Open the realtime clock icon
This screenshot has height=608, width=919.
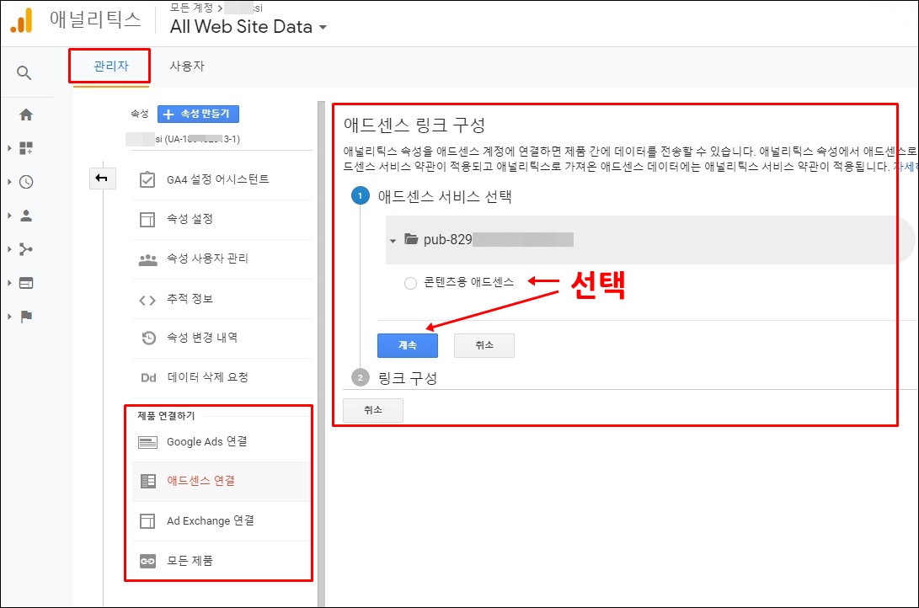click(26, 182)
